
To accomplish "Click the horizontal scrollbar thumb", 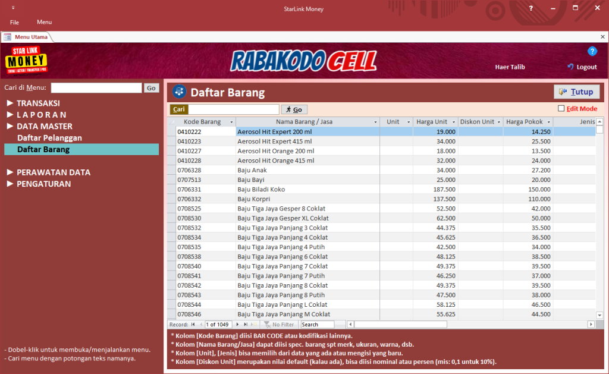I will (x=400, y=324).
